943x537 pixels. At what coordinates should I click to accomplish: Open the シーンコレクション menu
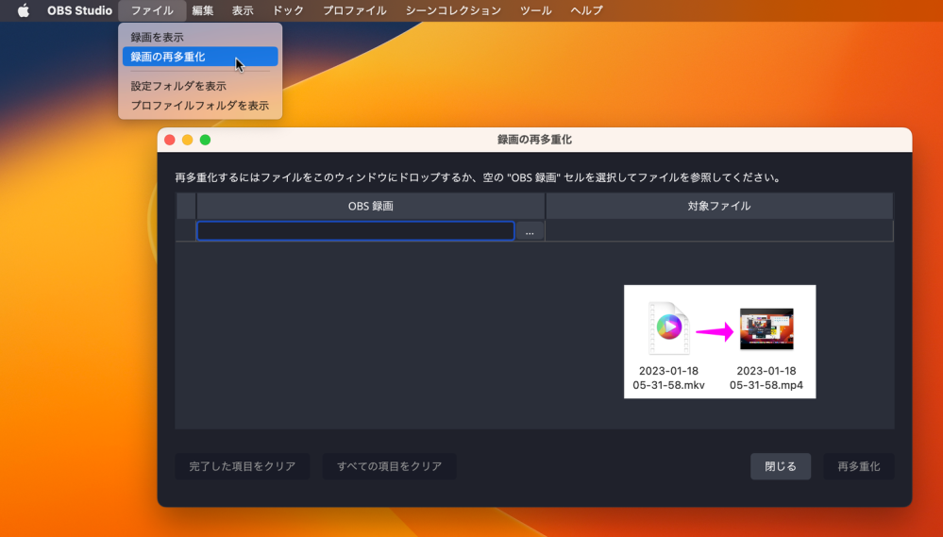tap(453, 10)
